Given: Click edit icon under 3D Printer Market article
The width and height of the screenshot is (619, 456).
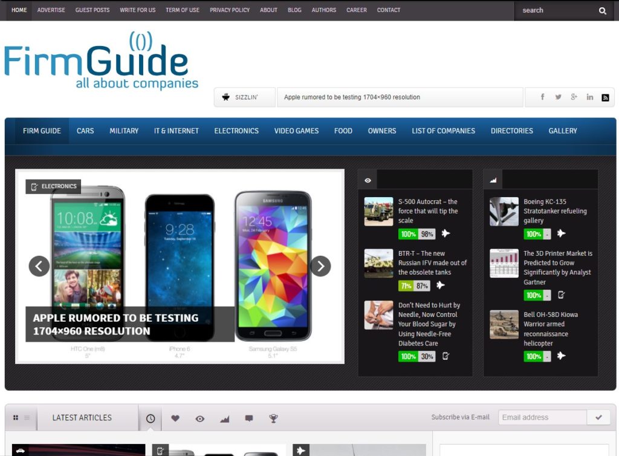Looking at the screenshot, I should [x=561, y=295].
